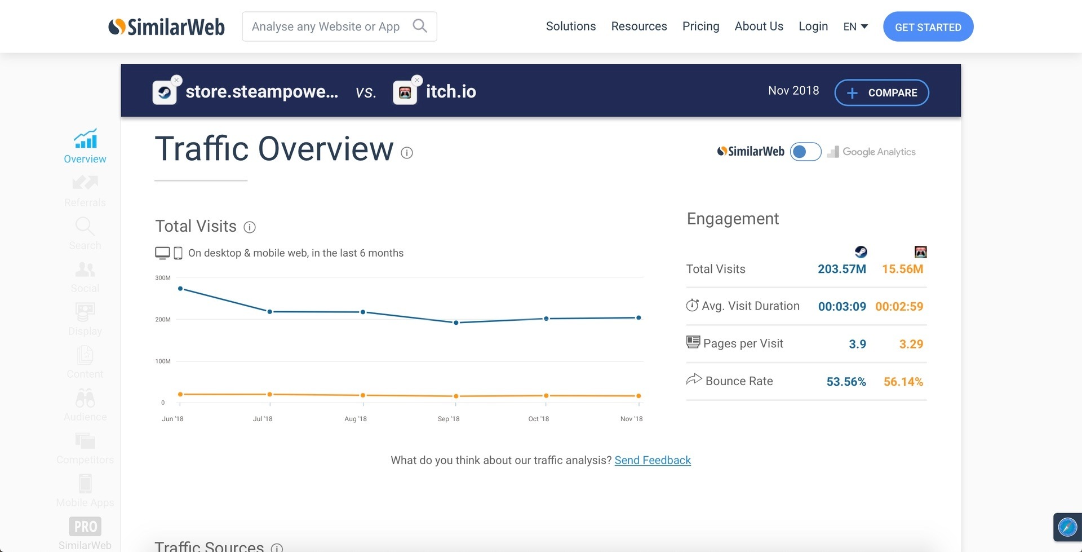Click Steam's Jun '18 data point
The image size is (1082, 552).
click(180, 289)
